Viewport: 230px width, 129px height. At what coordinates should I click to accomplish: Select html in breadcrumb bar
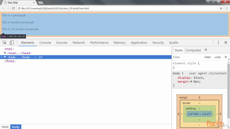(5, 127)
